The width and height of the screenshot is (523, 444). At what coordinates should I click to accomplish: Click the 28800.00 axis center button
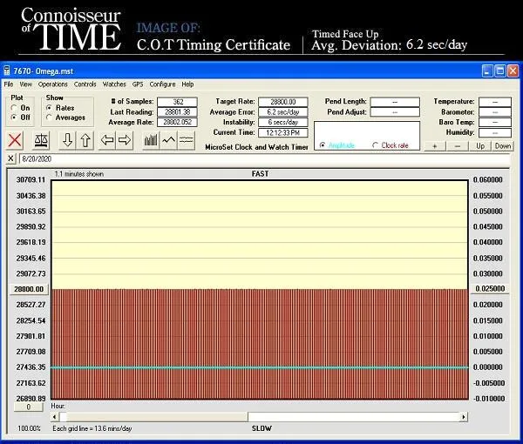(29, 289)
